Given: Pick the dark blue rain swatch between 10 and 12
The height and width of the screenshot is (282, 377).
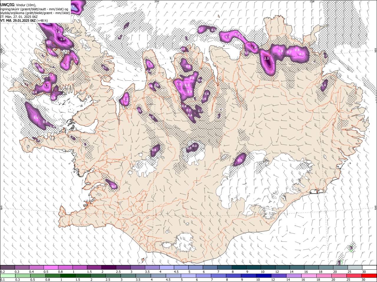Looking at the screenshot, I should tap(263, 276).
